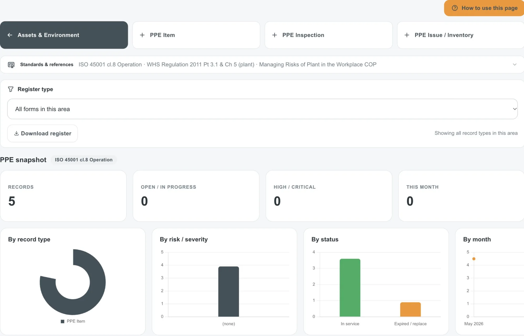Click the orange May 2026 data point
The width and height of the screenshot is (524, 336).
[474, 259]
